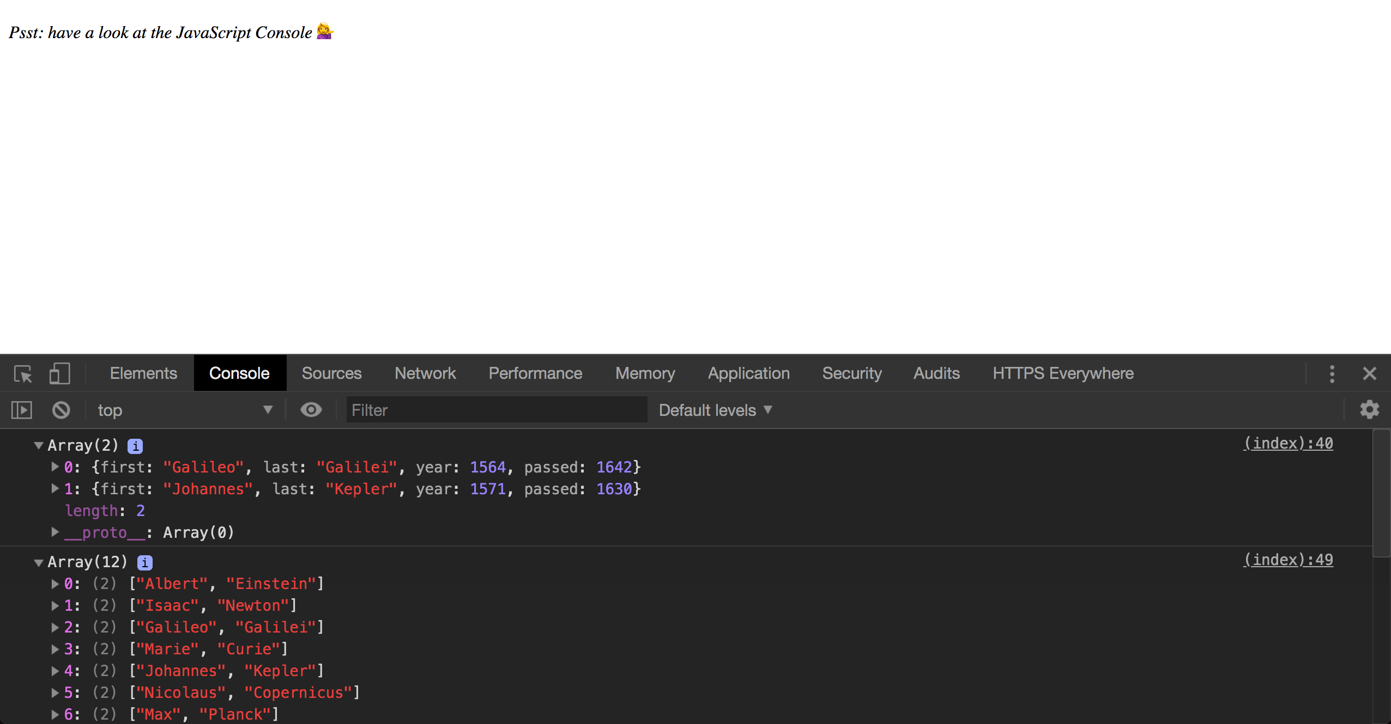This screenshot has height=724, width=1391.
Task: Switch to the Network tab
Action: [x=425, y=373]
